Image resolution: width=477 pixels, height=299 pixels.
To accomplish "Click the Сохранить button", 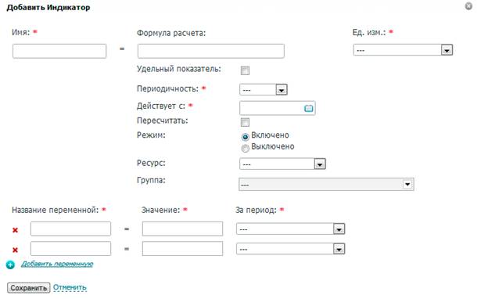I will (29, 288).
